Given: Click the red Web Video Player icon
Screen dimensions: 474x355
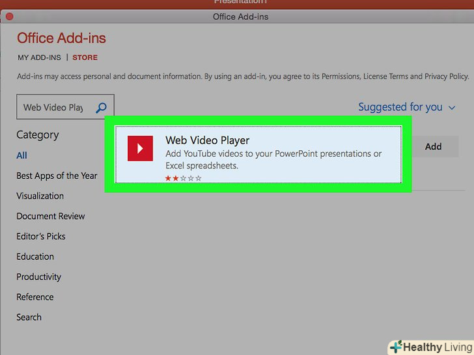Looking at the screenshot, I should [140, 148].
